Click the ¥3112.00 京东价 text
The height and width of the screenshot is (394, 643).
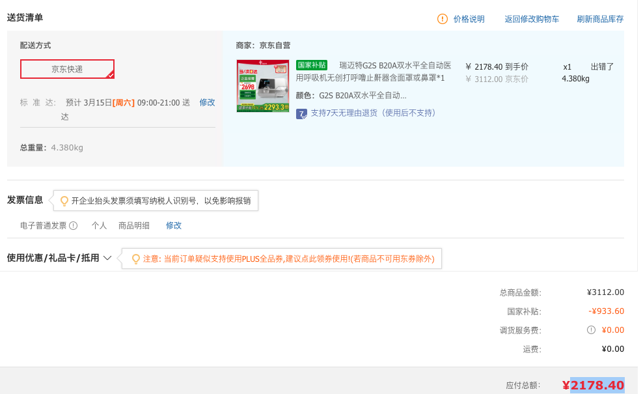click(x=497, y=79)
